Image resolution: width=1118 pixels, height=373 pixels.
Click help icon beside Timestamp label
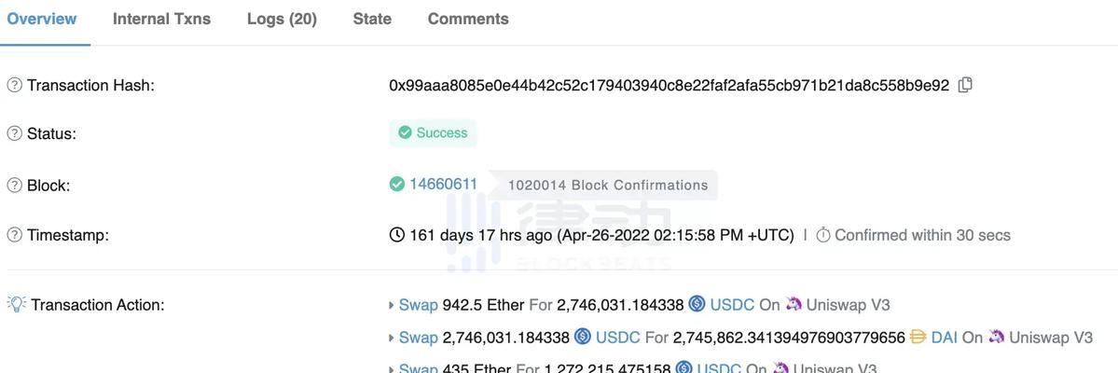[x=14, y=235]
